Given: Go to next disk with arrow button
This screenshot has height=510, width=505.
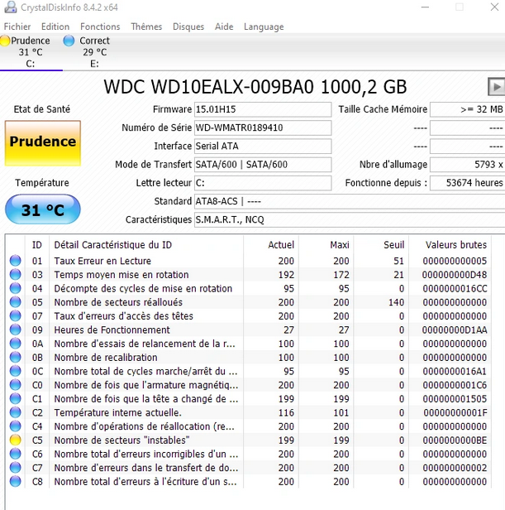Looking at the screenshot, I should click(496, 86).
